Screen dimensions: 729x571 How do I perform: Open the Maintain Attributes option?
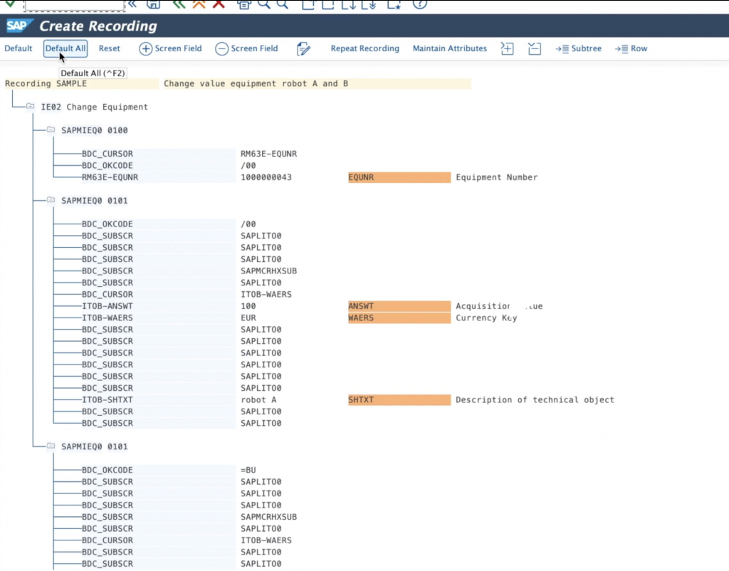click(x=449, y=48)
